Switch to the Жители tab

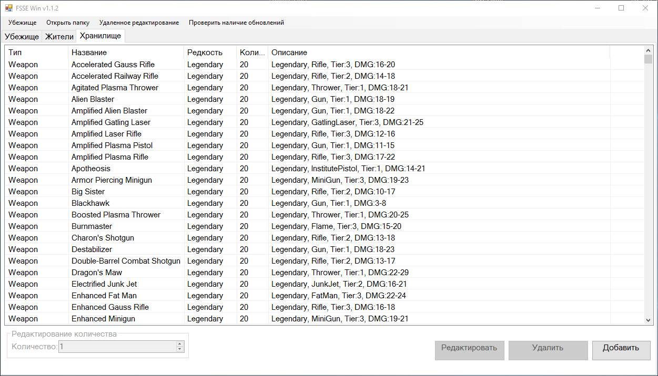[59, 37]
